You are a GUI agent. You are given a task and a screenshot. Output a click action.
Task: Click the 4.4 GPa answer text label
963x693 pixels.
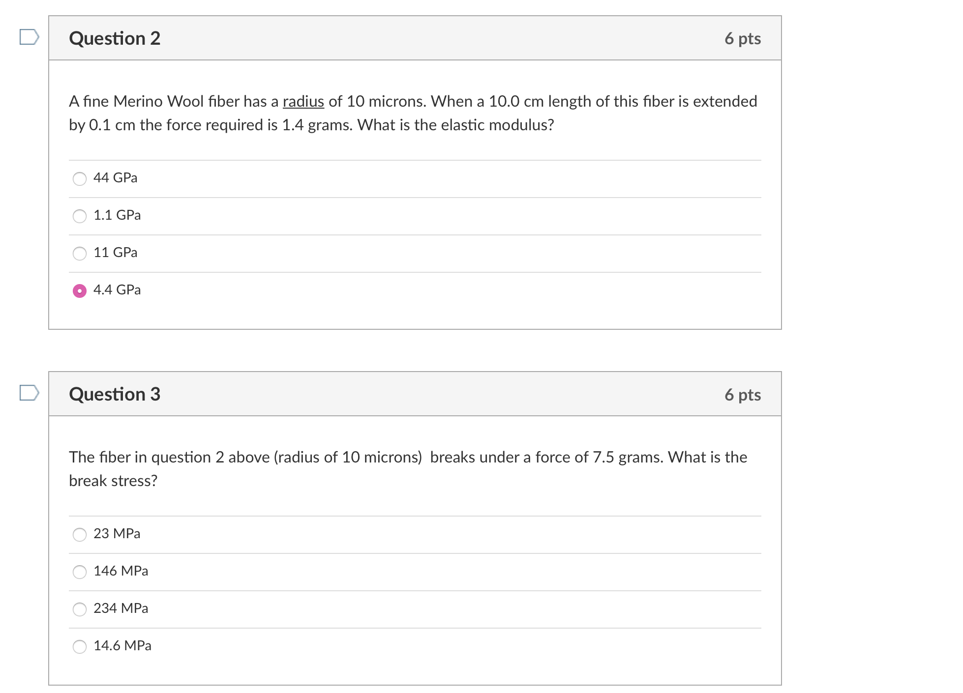coord(117,290)
